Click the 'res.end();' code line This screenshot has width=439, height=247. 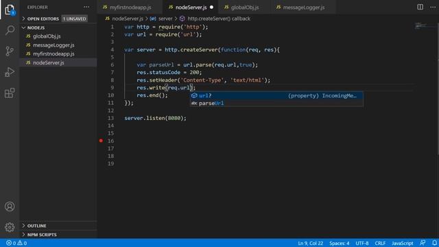(x=152, y=95)
